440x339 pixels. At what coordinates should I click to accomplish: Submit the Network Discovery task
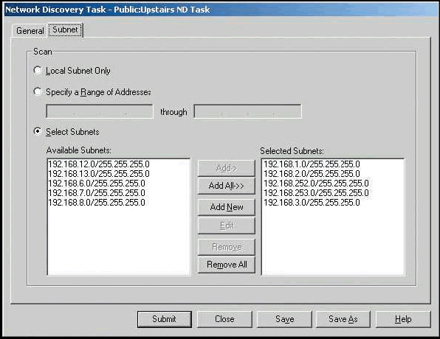165,319
